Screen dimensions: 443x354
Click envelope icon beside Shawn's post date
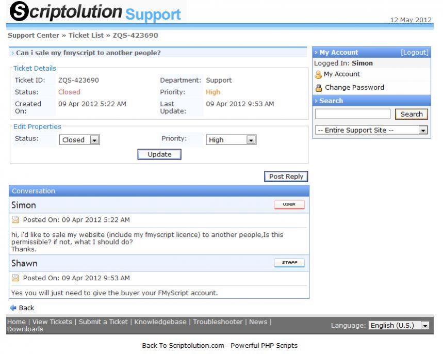point(15,278)
